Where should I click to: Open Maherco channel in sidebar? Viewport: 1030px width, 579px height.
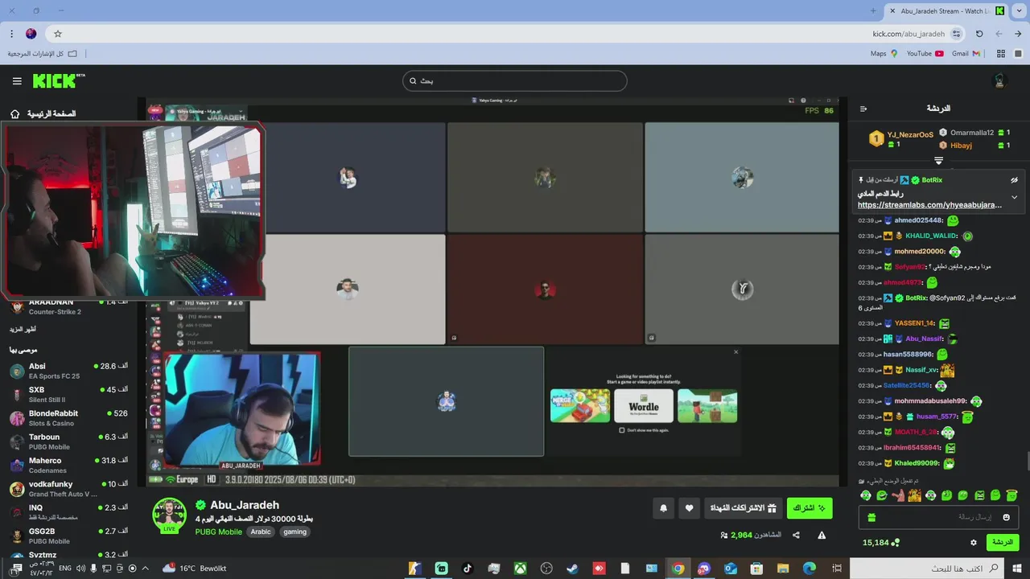tap(68, 465)
